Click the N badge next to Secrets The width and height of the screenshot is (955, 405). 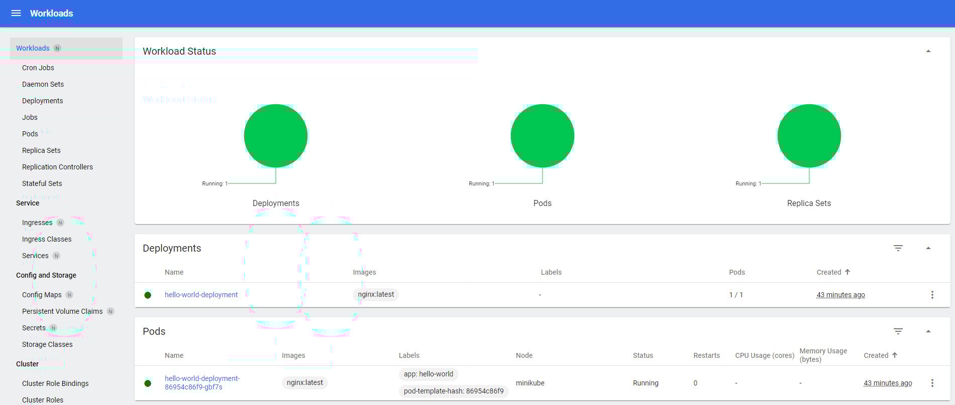[53, 328]
